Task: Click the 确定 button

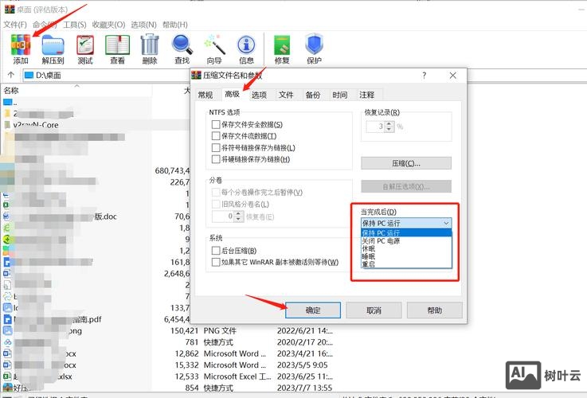Action: point(313,310)
